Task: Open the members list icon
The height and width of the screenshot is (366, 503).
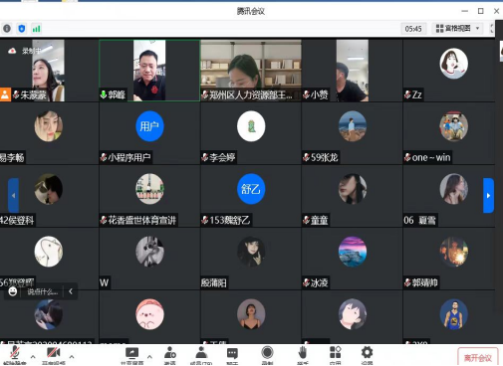Action: 201,354
